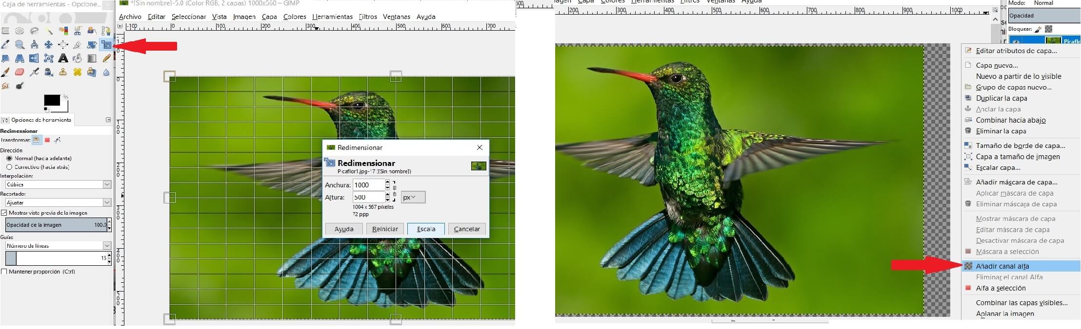Open the Colores menu in left window
The height and width of the screenshot is (329, 1081).
point(295,17)
